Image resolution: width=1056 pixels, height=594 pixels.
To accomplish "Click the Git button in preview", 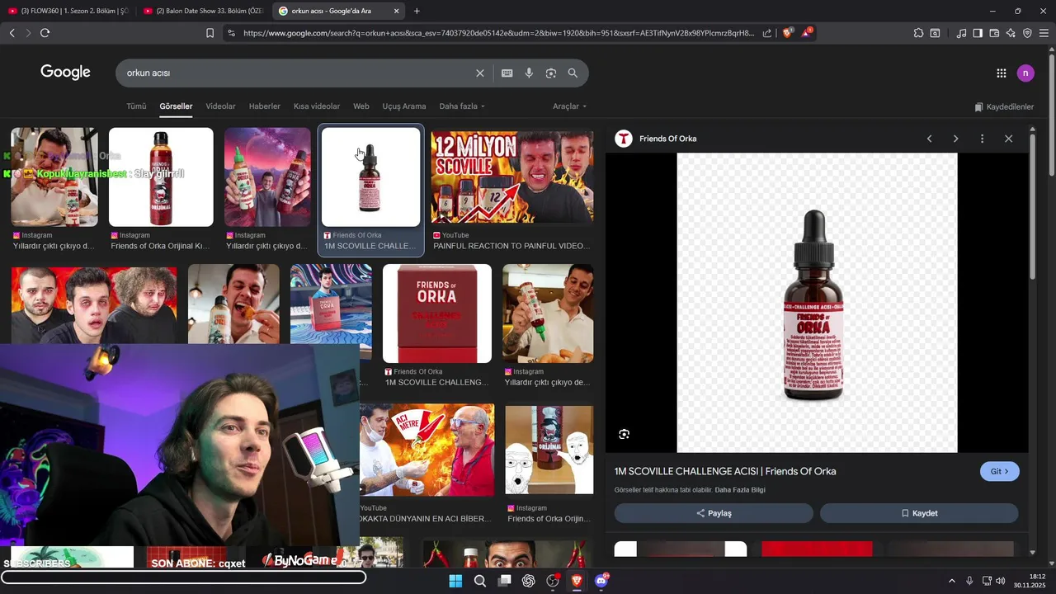I will pos(1000,472).
